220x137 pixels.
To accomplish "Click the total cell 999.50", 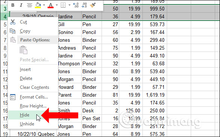I will pyautogui.click(x=155, y=9).
